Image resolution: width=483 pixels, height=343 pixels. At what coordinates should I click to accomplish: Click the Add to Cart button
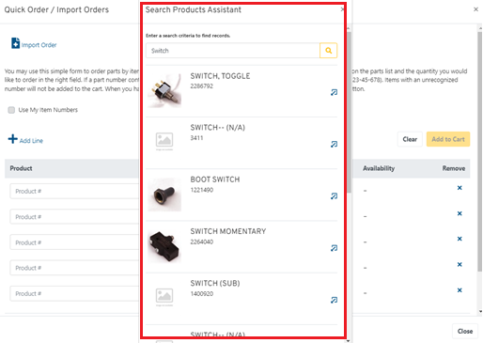(448, 139)
